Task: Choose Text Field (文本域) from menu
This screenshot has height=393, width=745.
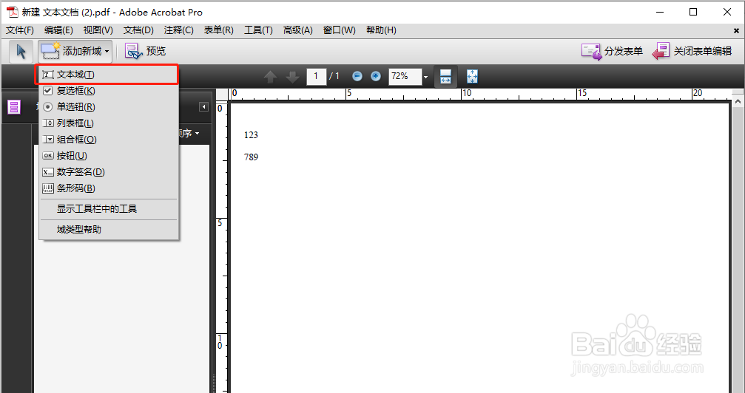Action: [x=107, y=75]
